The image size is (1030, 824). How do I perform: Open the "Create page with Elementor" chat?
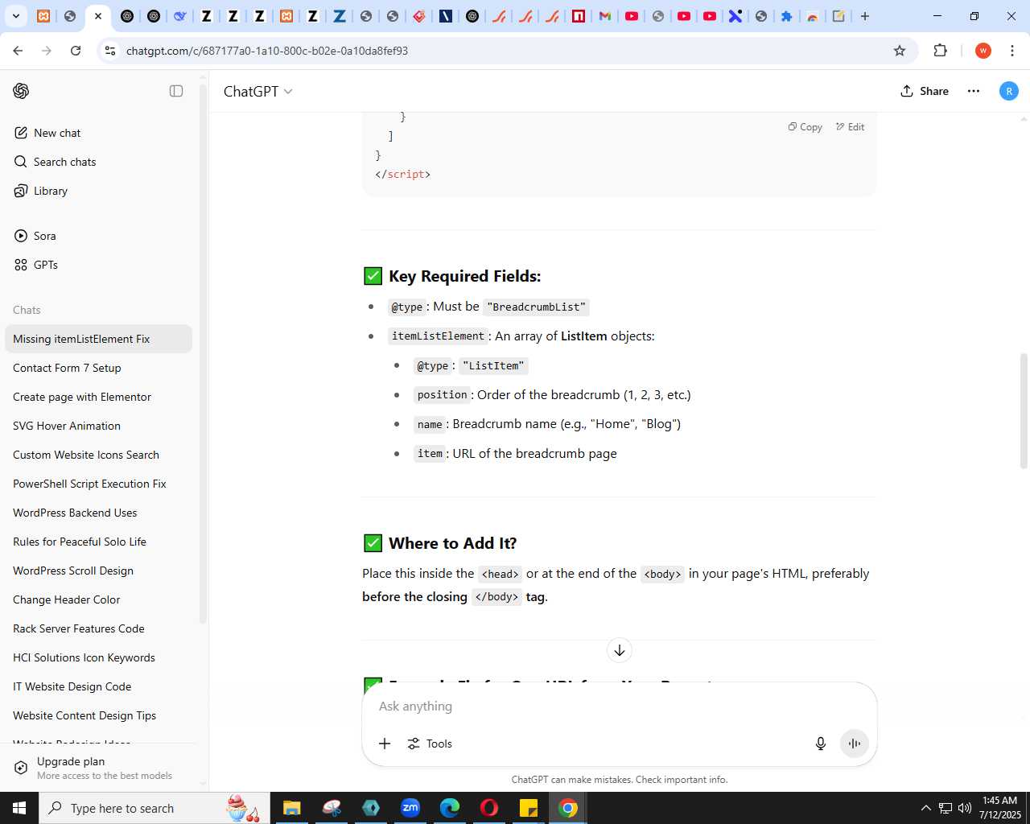pyautogui.click(x=98, y=397)
